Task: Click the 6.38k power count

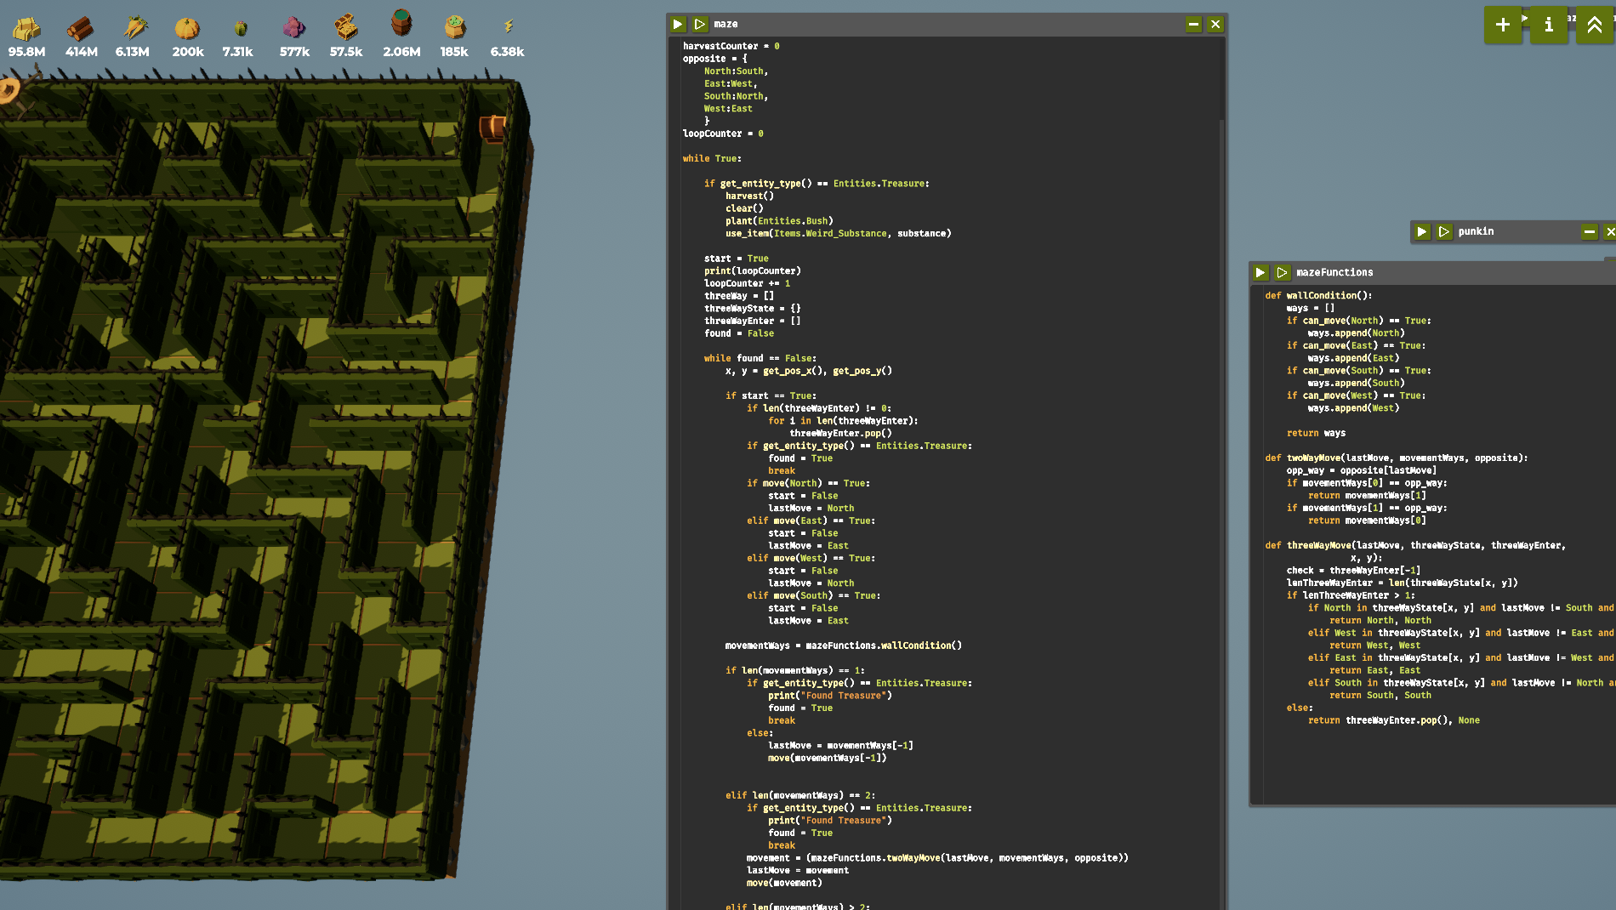Action: (507, 52)
